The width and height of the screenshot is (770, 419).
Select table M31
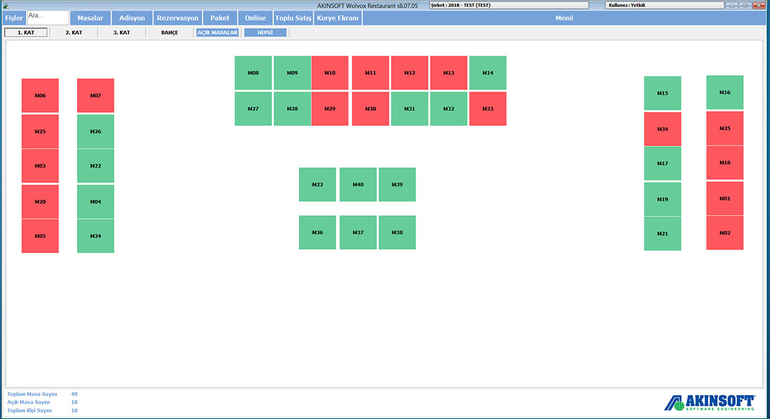click(410, 109)
